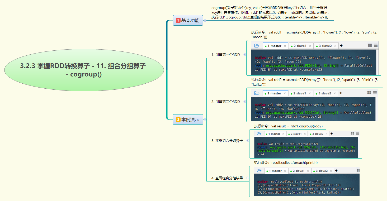Viewport: 387px width, 201px height.
Task: Close master tab in rdd2 terminal
Action: pos(285,93)
